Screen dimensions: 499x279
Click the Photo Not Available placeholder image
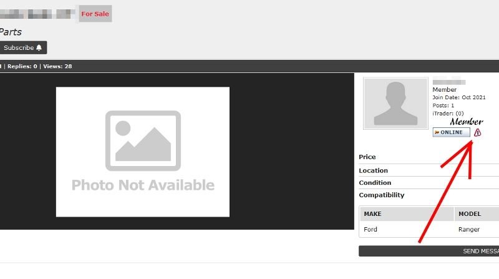click(x=143, y=152)
